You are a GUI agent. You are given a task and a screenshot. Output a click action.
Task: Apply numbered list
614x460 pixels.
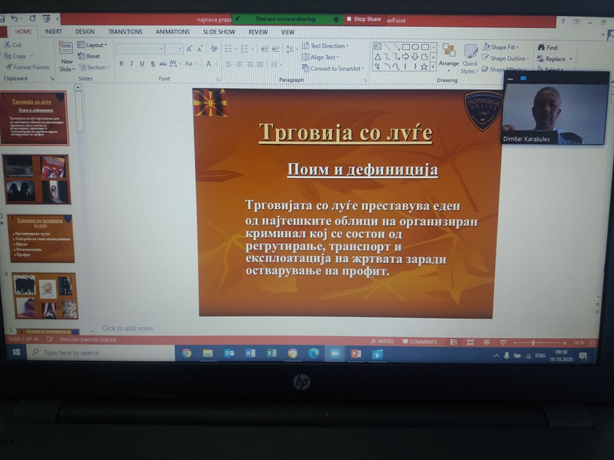pyautogui.click(x=244, y=49)
